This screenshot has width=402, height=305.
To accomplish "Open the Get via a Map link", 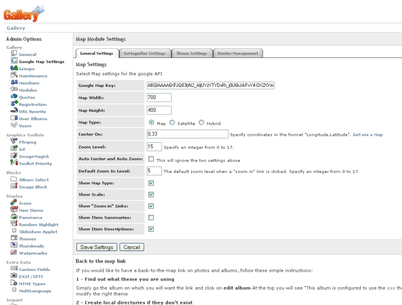I will [x=367, y=135].
